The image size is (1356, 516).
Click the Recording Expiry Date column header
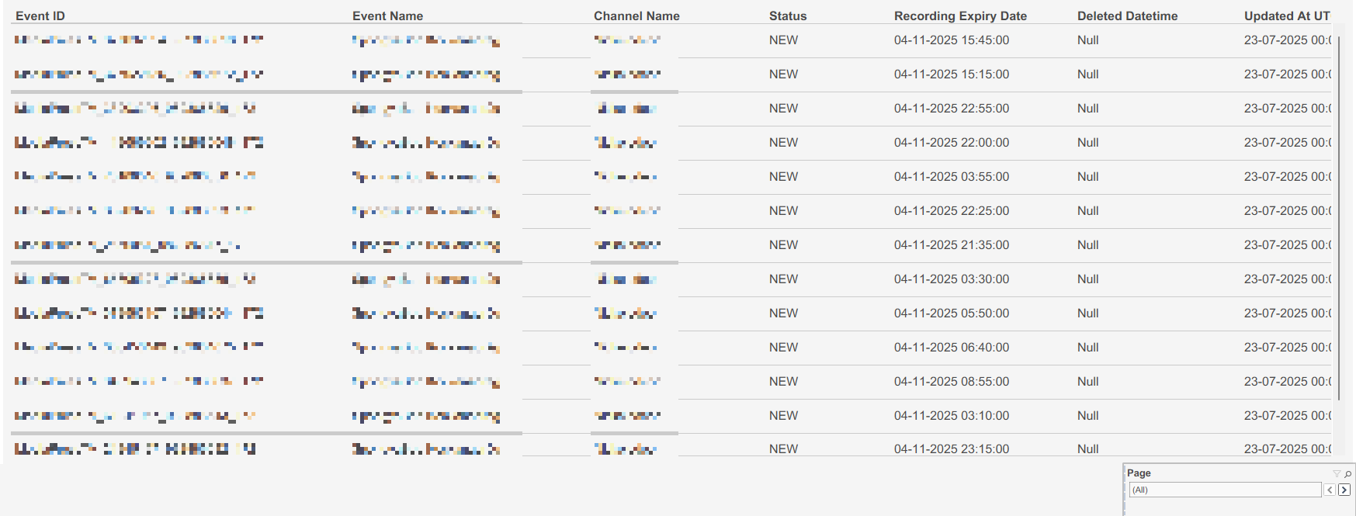pyautogui.click(x=960, y=16)
